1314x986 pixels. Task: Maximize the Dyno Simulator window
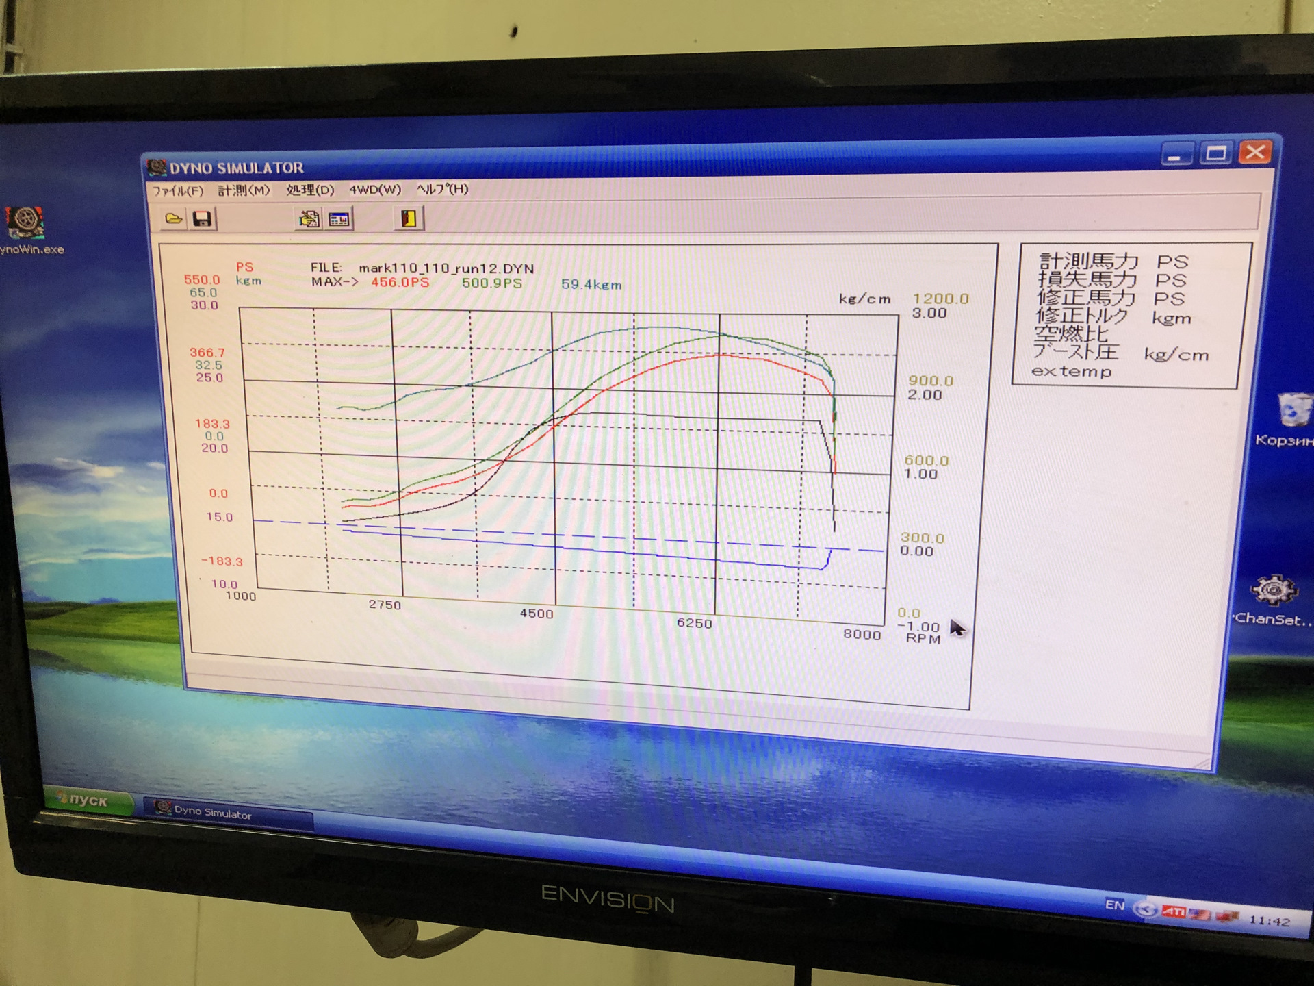(x=1215, y=153)
